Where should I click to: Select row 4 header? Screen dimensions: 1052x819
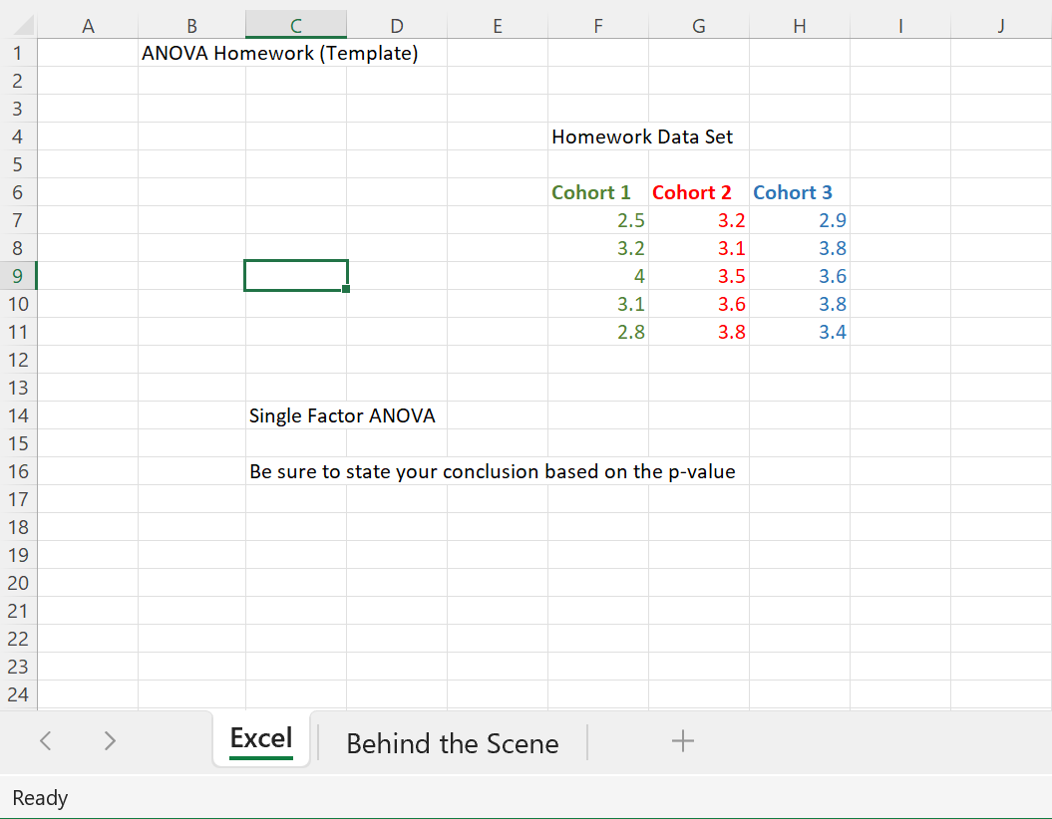(18, 136)
